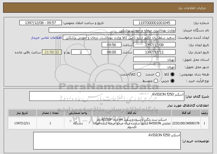Click request creator name field
This screenshot has height=154, width=217.
[119, 38]
